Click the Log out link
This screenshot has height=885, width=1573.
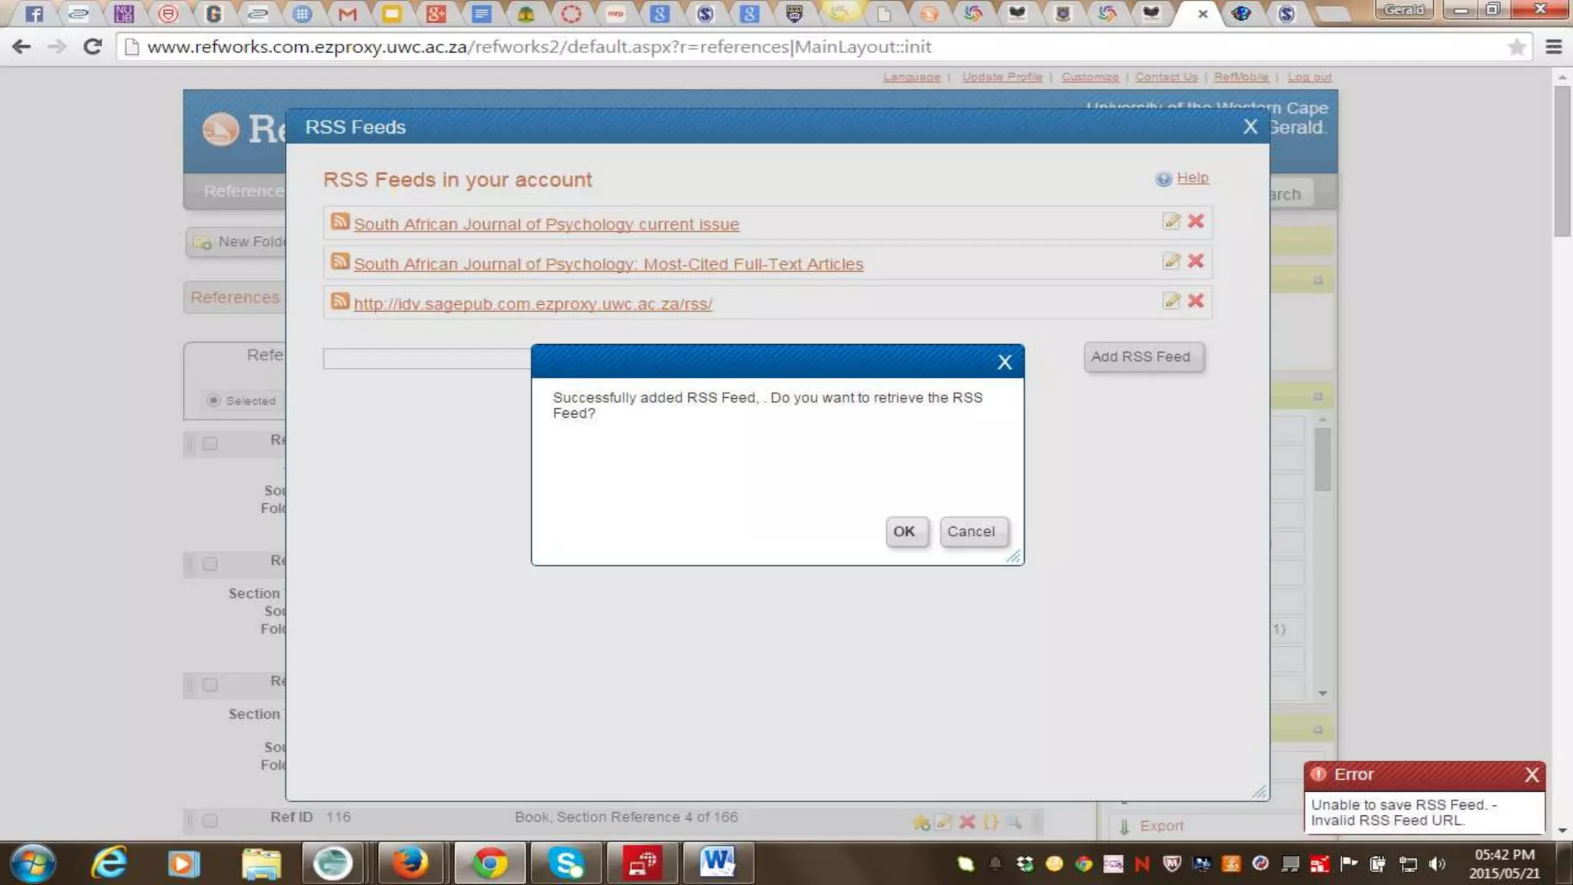(x=1309, y=77)
